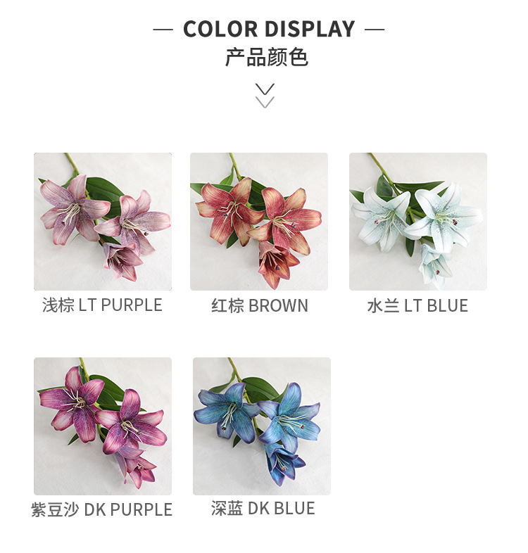
Task: Choose the DK PURPLE lily thumbnail
Action: pos(103,426)
